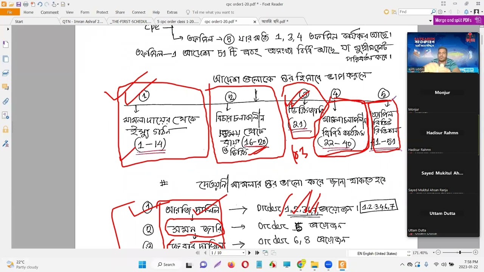Open the weather widget showing 22°C
The height and width of the screenshot is (272, 484).
(23, 264)
